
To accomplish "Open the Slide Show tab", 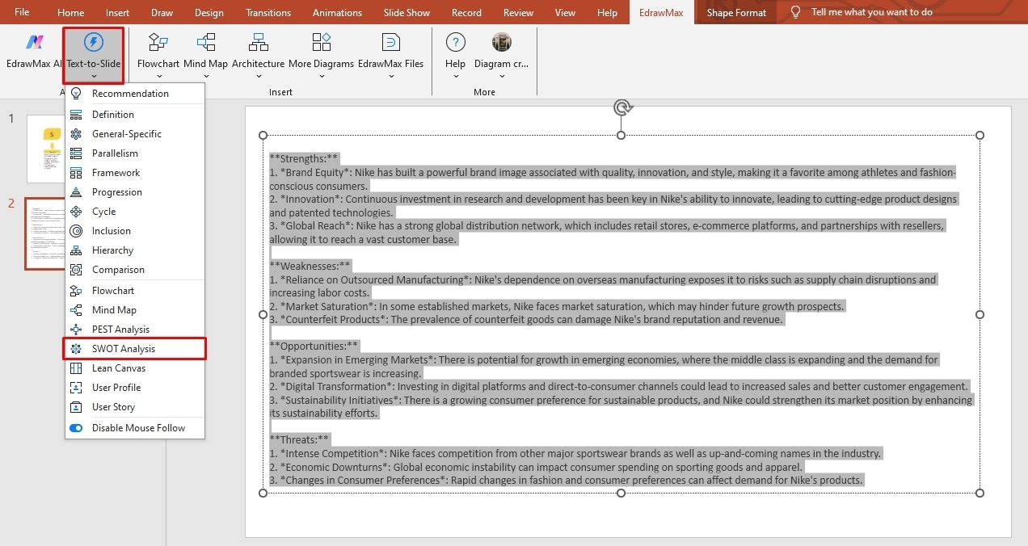I will click(x=407, y=13).
